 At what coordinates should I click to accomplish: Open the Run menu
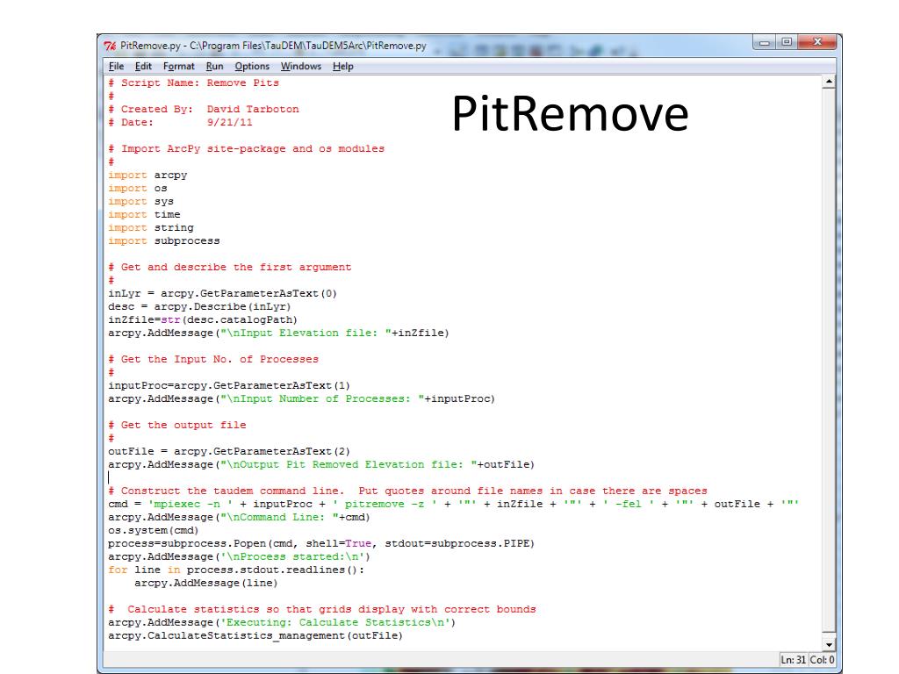point(214,66)
